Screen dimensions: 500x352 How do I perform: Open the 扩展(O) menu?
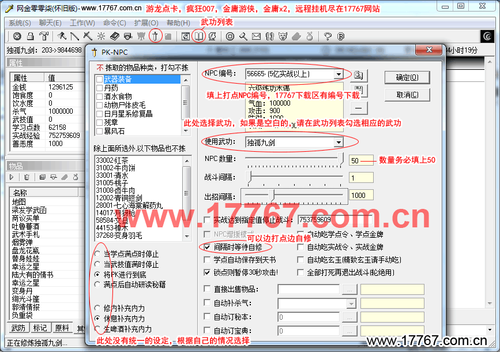point(146,23)
